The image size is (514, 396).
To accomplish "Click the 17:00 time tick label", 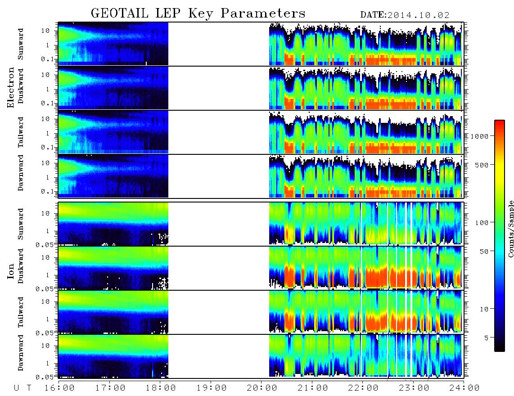I will click(110, 388).
